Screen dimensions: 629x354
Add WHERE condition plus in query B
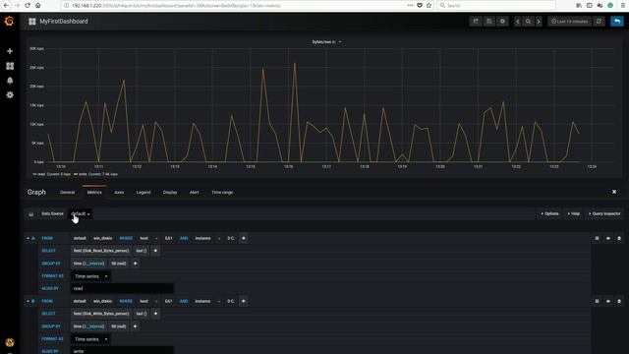pyautogui.click(x=244, y=301)
